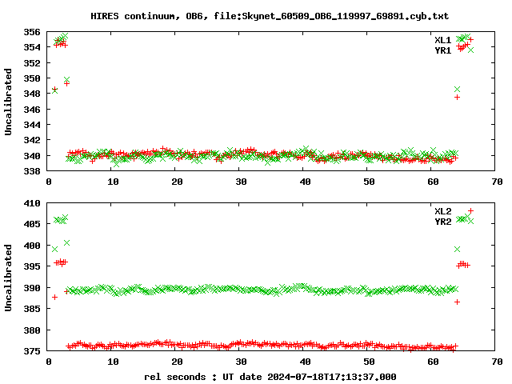Viewport: 512px width, 384px height.
Task: Select the XL2 legend label
Action: [442, 211]
